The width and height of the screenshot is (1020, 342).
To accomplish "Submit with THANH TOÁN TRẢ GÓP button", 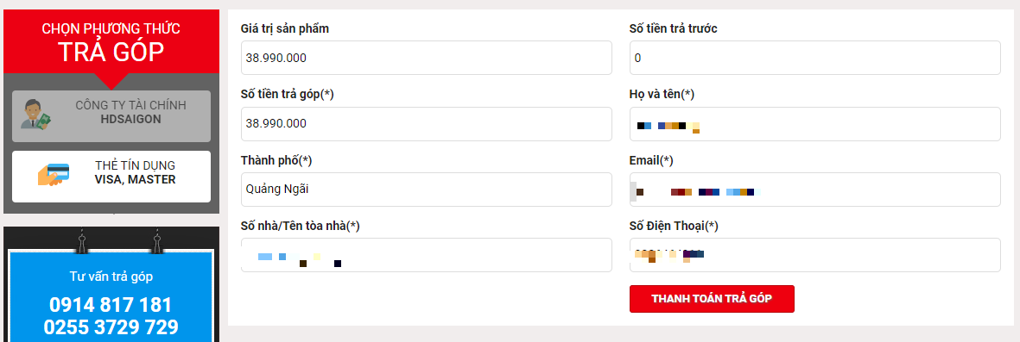I will 712,299.
